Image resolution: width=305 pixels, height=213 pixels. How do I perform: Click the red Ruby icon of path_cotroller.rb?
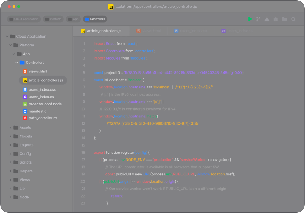[25, 118]
